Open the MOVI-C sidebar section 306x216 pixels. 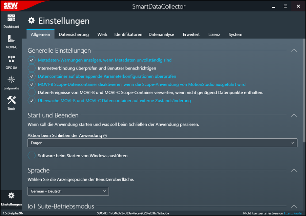[11, 41]
